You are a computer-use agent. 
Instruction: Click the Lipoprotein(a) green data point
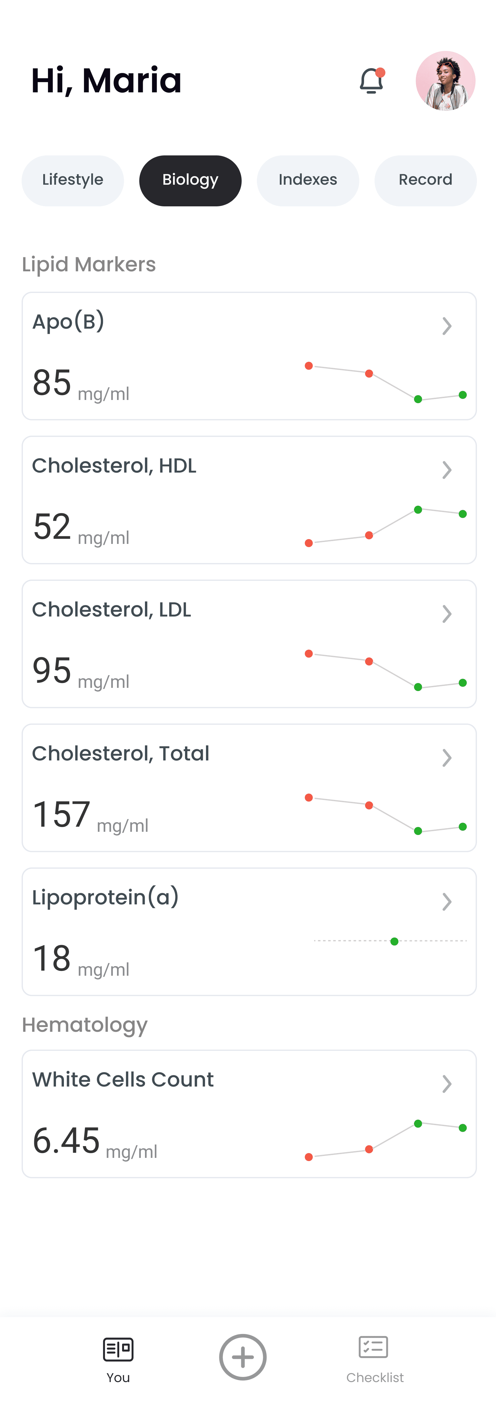pos(394,941)
